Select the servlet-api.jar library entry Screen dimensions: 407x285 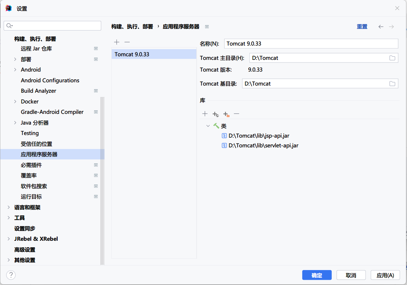point(263,145)
